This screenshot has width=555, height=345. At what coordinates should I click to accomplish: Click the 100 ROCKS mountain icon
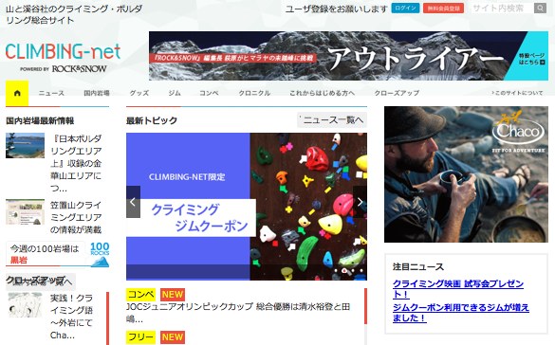[100, 254]
